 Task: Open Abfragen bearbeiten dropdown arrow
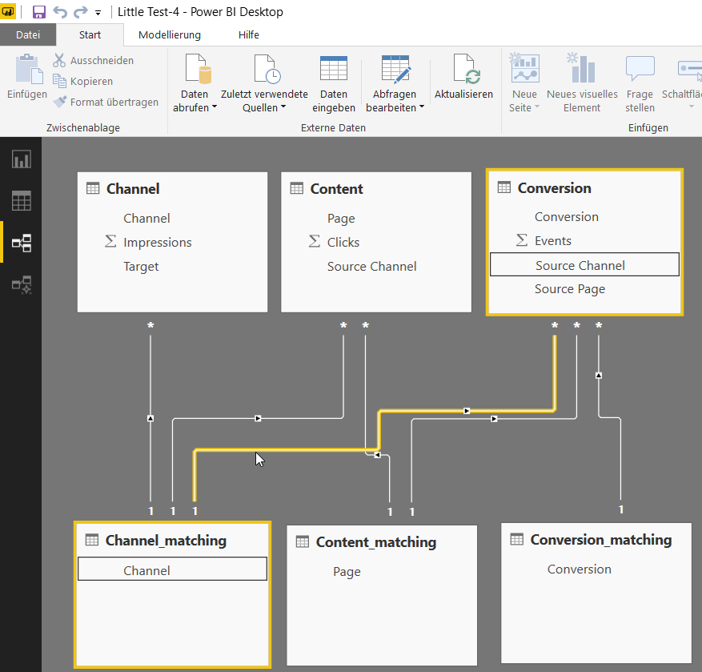[x=421, y=107]
